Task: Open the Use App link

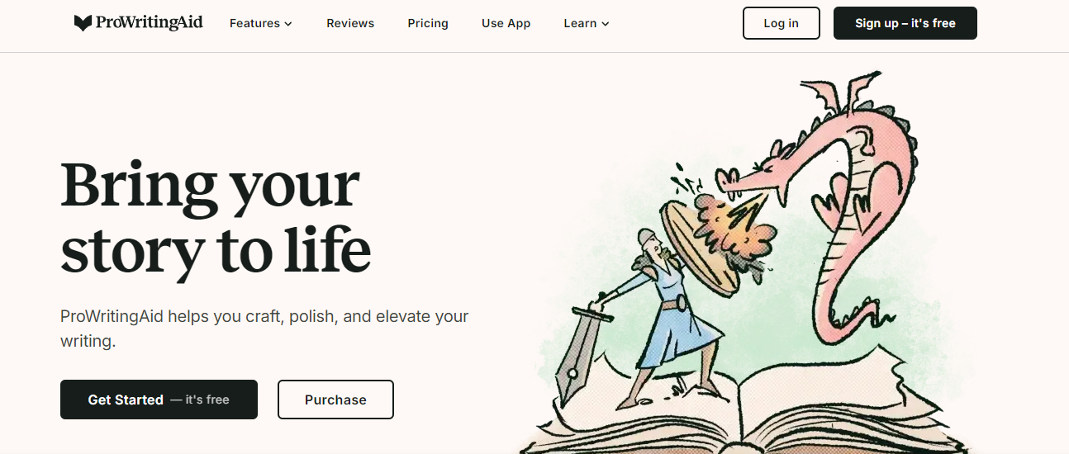Action: pos(506,23)
